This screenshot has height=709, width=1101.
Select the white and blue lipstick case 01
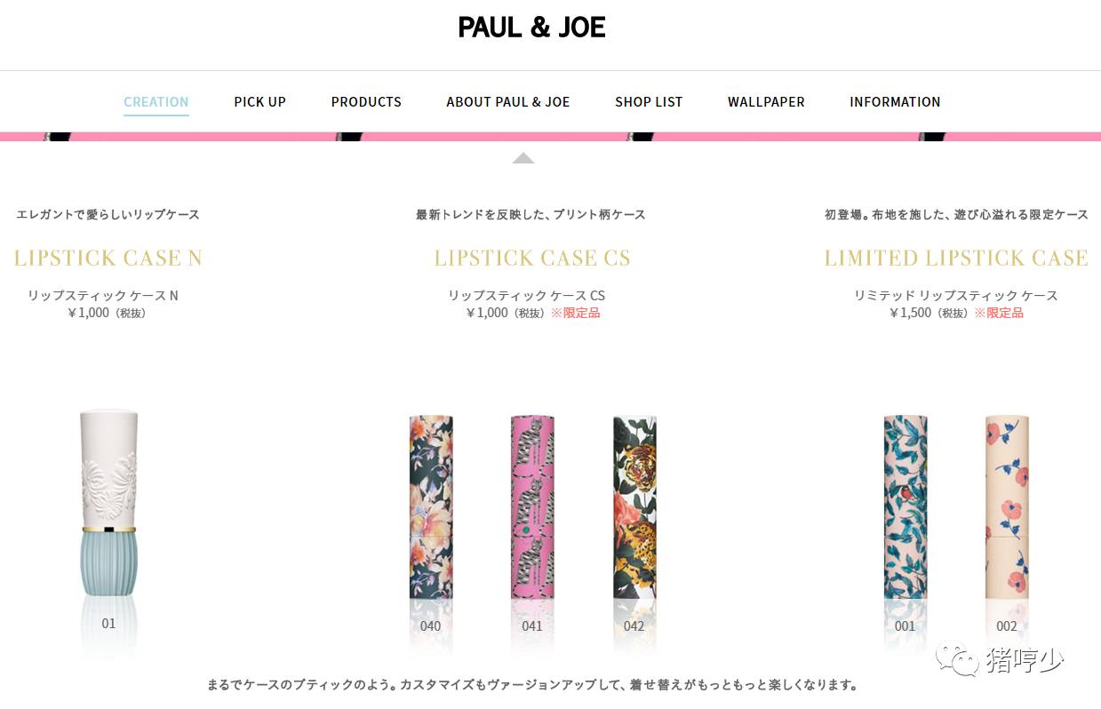click(x=108, y=502)
